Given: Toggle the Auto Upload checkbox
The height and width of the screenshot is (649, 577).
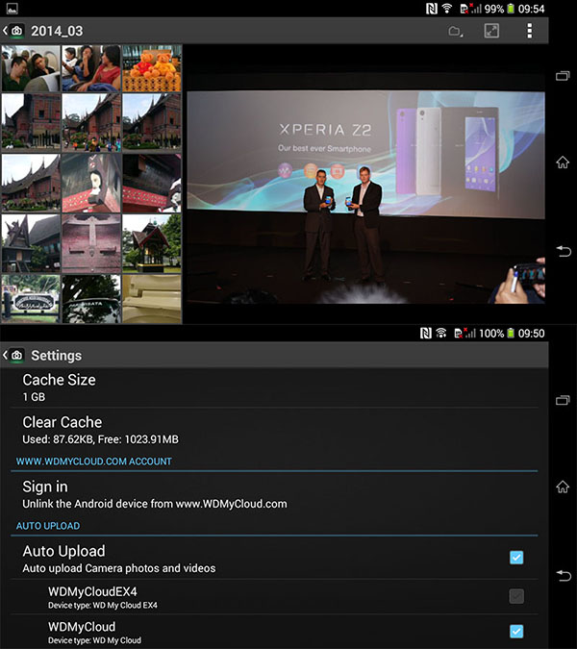Looking at the screenshot, I should 516,558.
